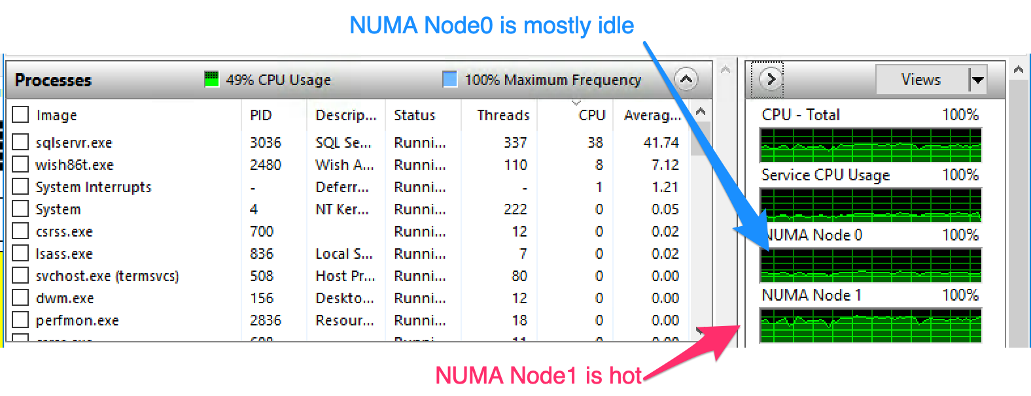
Task: Check the sqlservr.exe process checkbox
Action: (21, 142)
